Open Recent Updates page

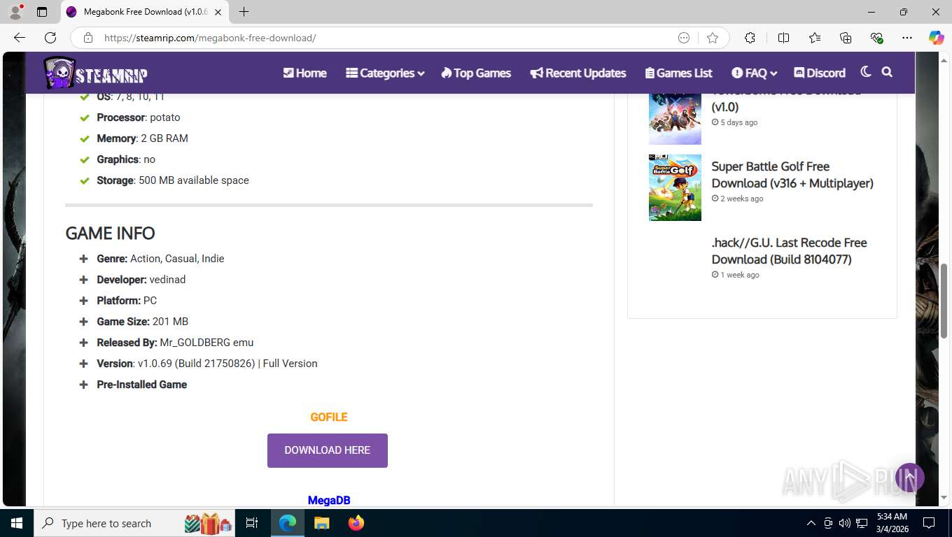pyautogui.click(x=578, y=73)
